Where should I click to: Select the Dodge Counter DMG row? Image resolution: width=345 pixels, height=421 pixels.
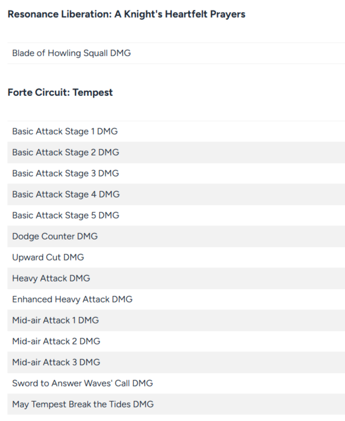point(54,237)
